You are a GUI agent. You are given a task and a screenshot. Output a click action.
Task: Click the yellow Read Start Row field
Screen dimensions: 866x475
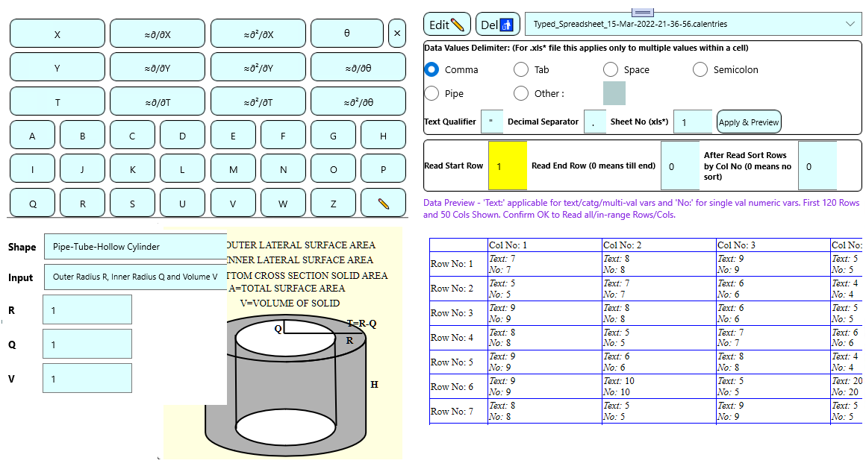click(508, 166)
